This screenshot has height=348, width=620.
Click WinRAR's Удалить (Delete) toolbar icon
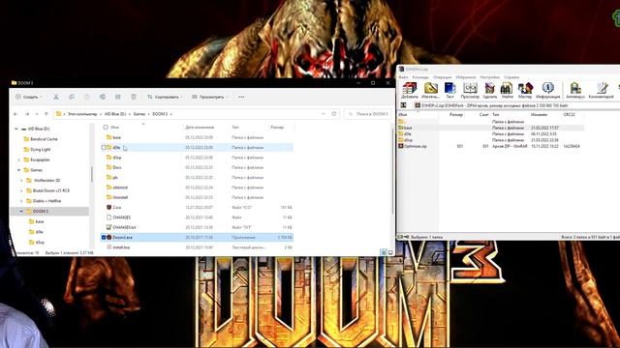point(490,90)
